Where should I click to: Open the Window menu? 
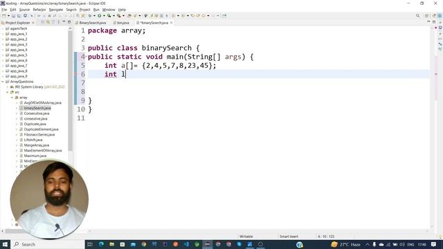tap(109, 10)
